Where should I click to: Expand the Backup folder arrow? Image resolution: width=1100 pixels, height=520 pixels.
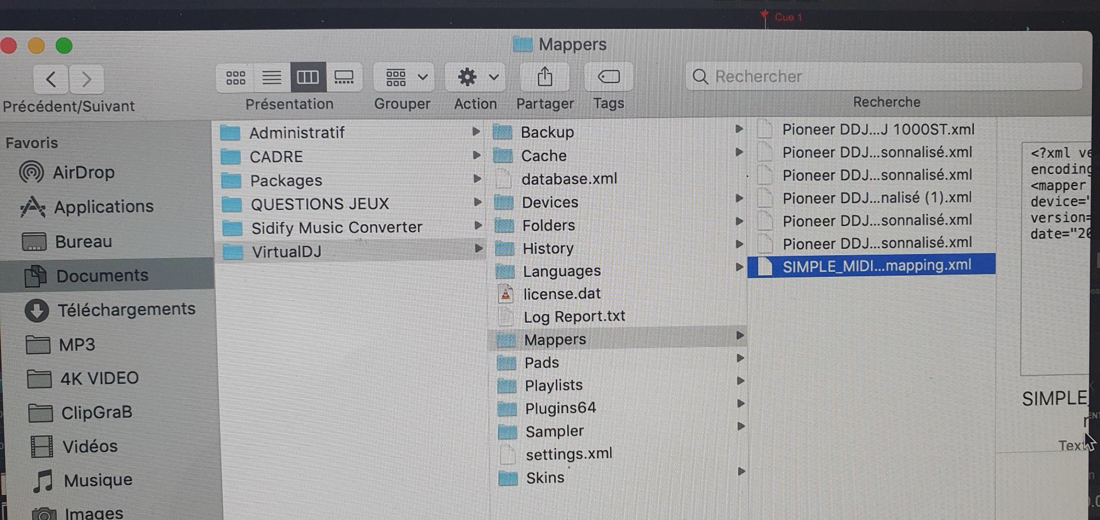point(739,129)
